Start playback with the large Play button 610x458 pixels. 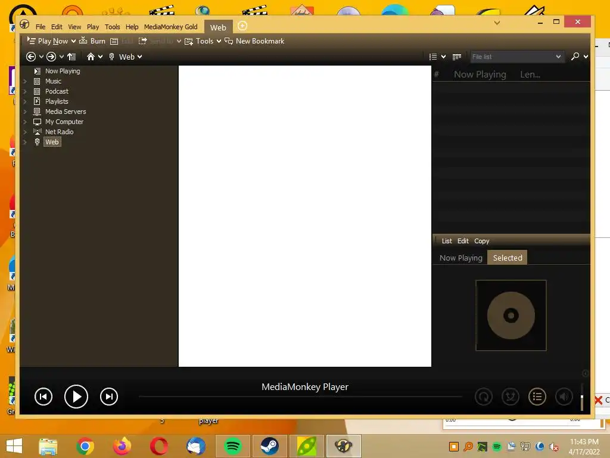pyautogui.click(x=76, y=397)
